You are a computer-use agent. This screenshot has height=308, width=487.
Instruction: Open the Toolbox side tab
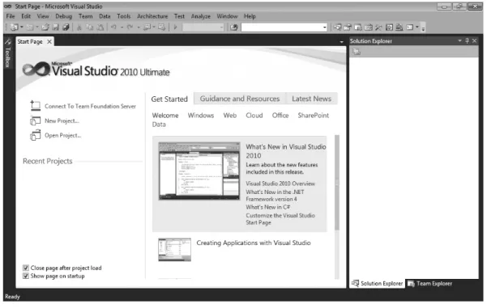[8, 53]
